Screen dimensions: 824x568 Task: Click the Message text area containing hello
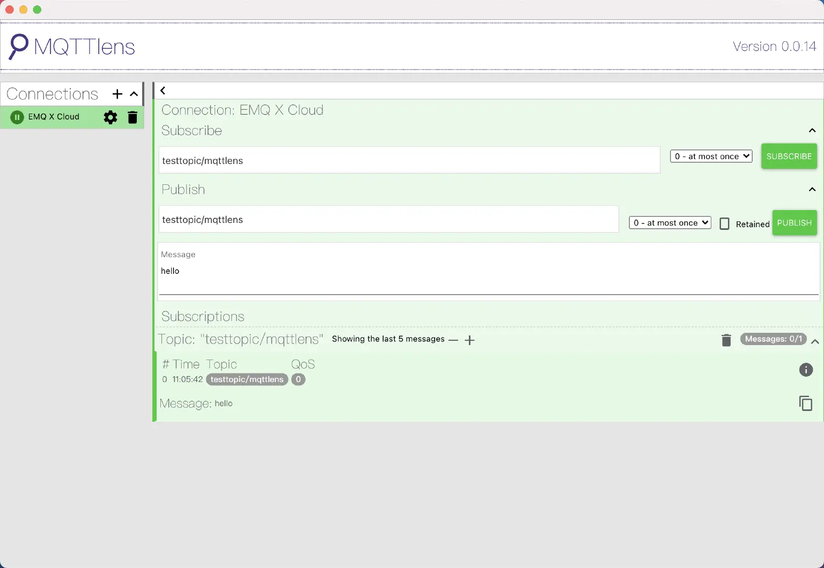pyautogui.click(x=488, y=272)
